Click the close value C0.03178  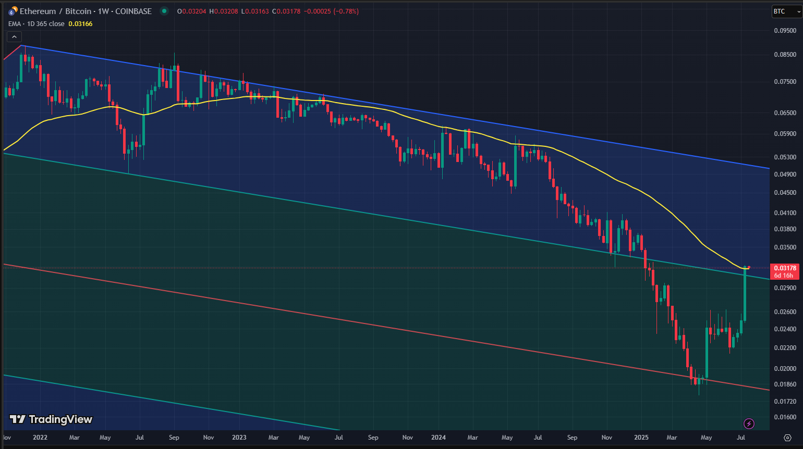point(286,11)
